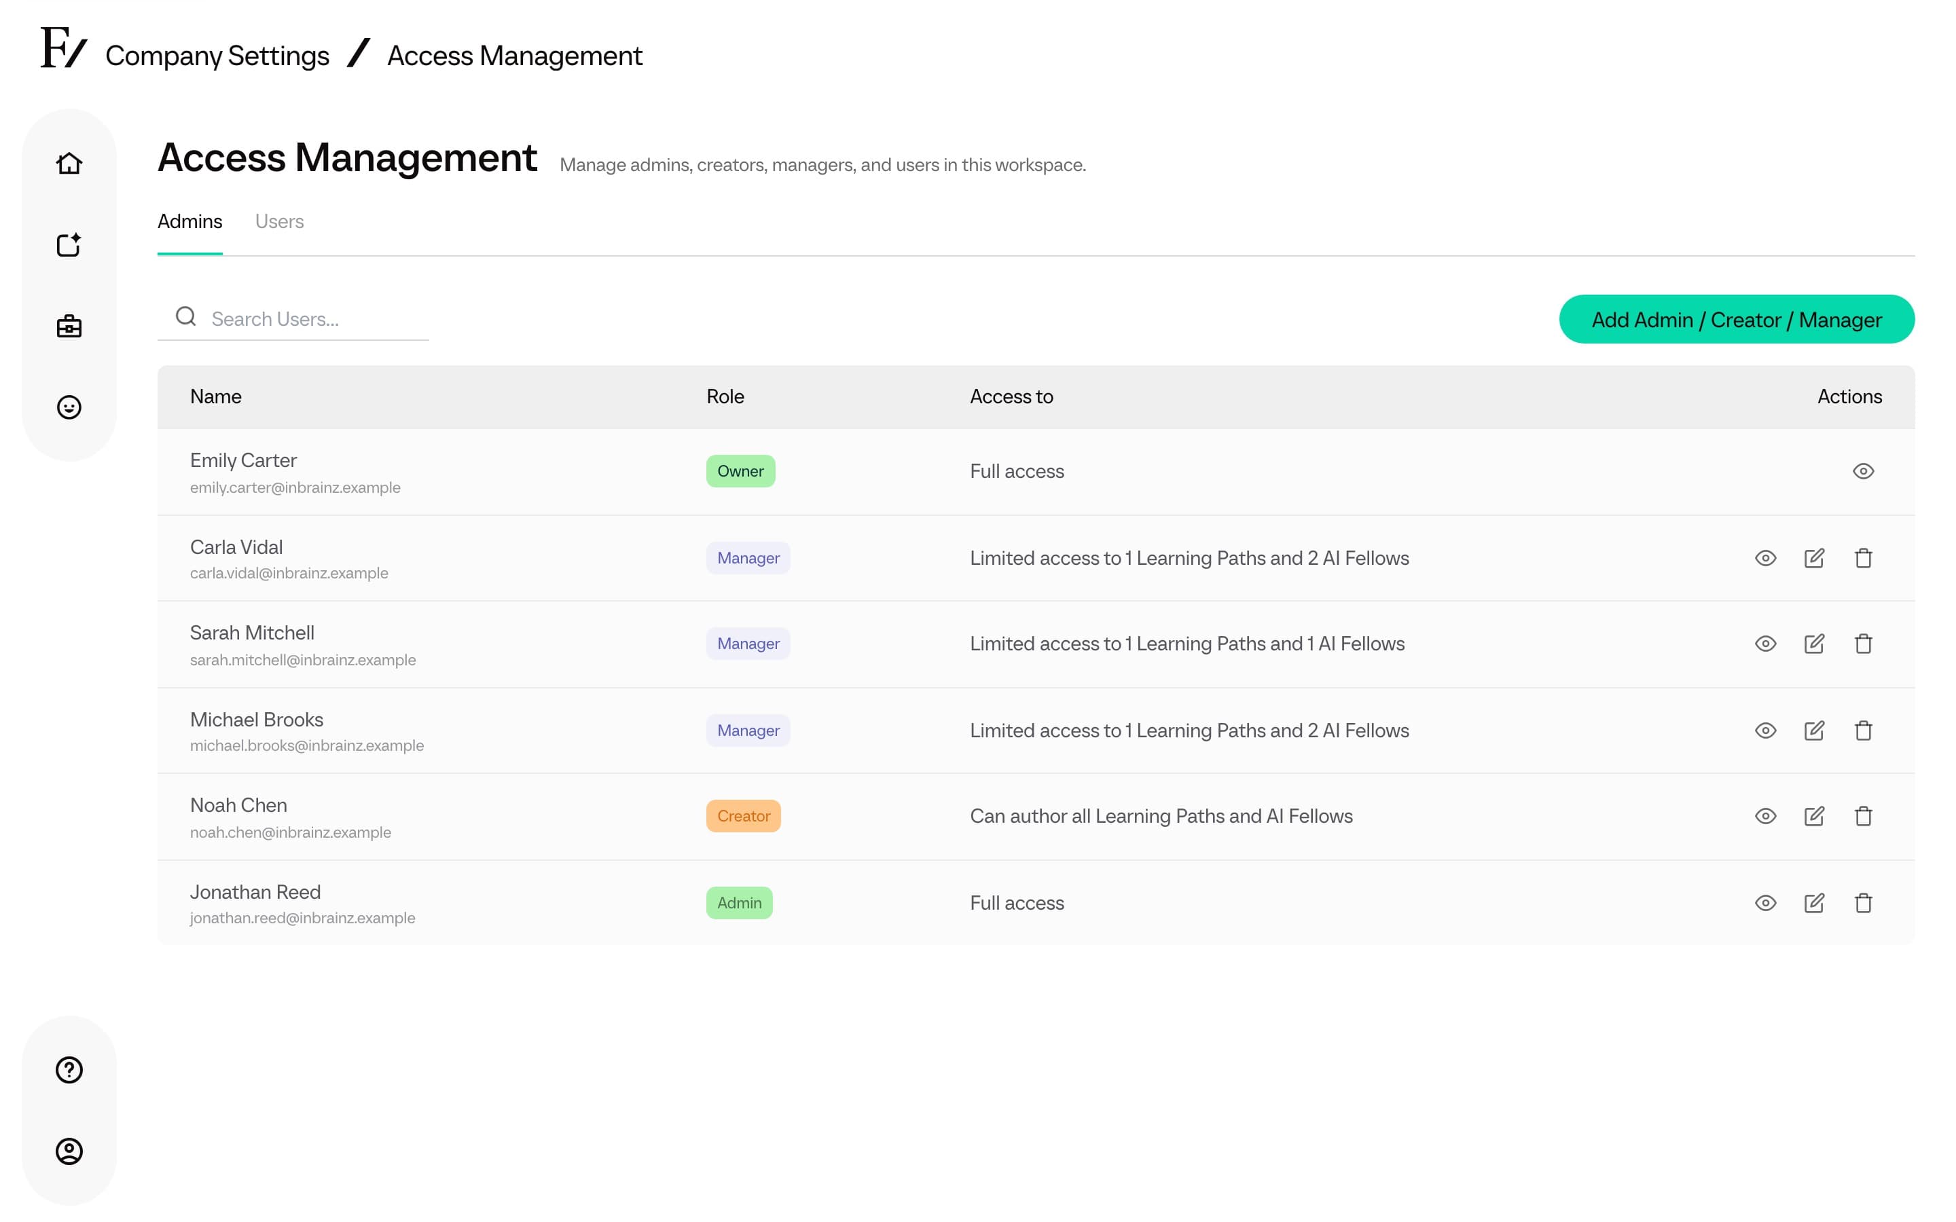
Task: Click email carla.vidal@inbrainz.example
Action: tap(289, 573)
